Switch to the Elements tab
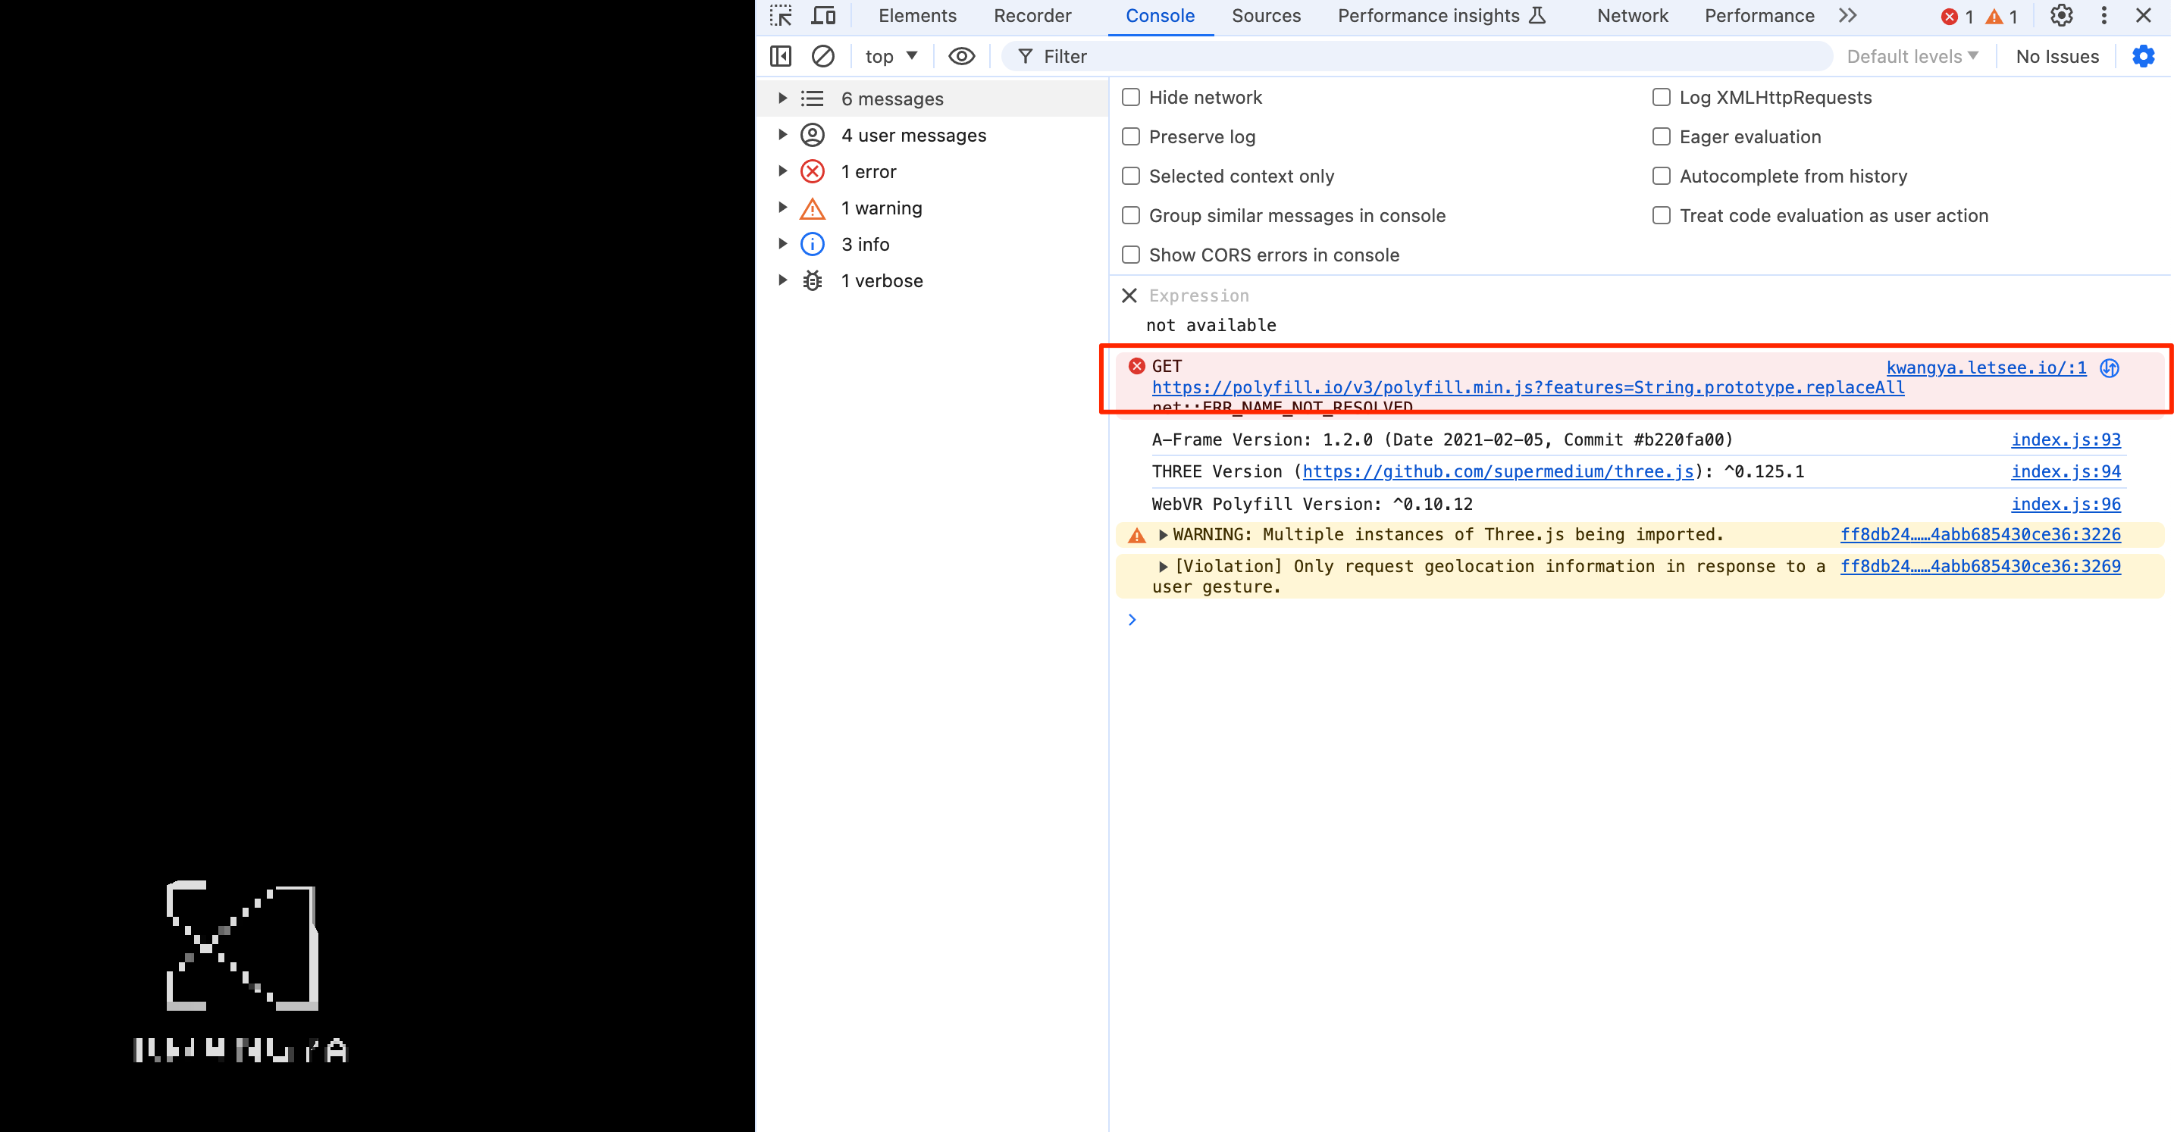The width and height of the screenshot is (2174, 1132). coord(916,16)
